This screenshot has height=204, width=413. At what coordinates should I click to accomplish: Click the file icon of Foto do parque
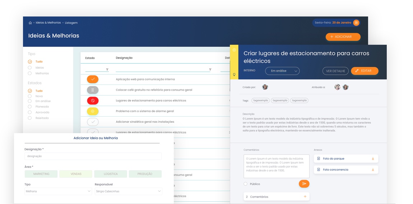click(x=319, y=159)
